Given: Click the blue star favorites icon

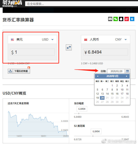Looking at the screenshot, I should pyautogui.click(x=132, y=19).
